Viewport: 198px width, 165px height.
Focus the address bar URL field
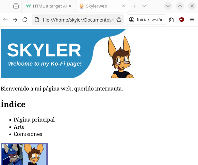pos(78,20)
